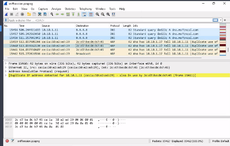230x146 pixels.
Task: Click the resize columns toolbar icon
Action: (113, 14)
